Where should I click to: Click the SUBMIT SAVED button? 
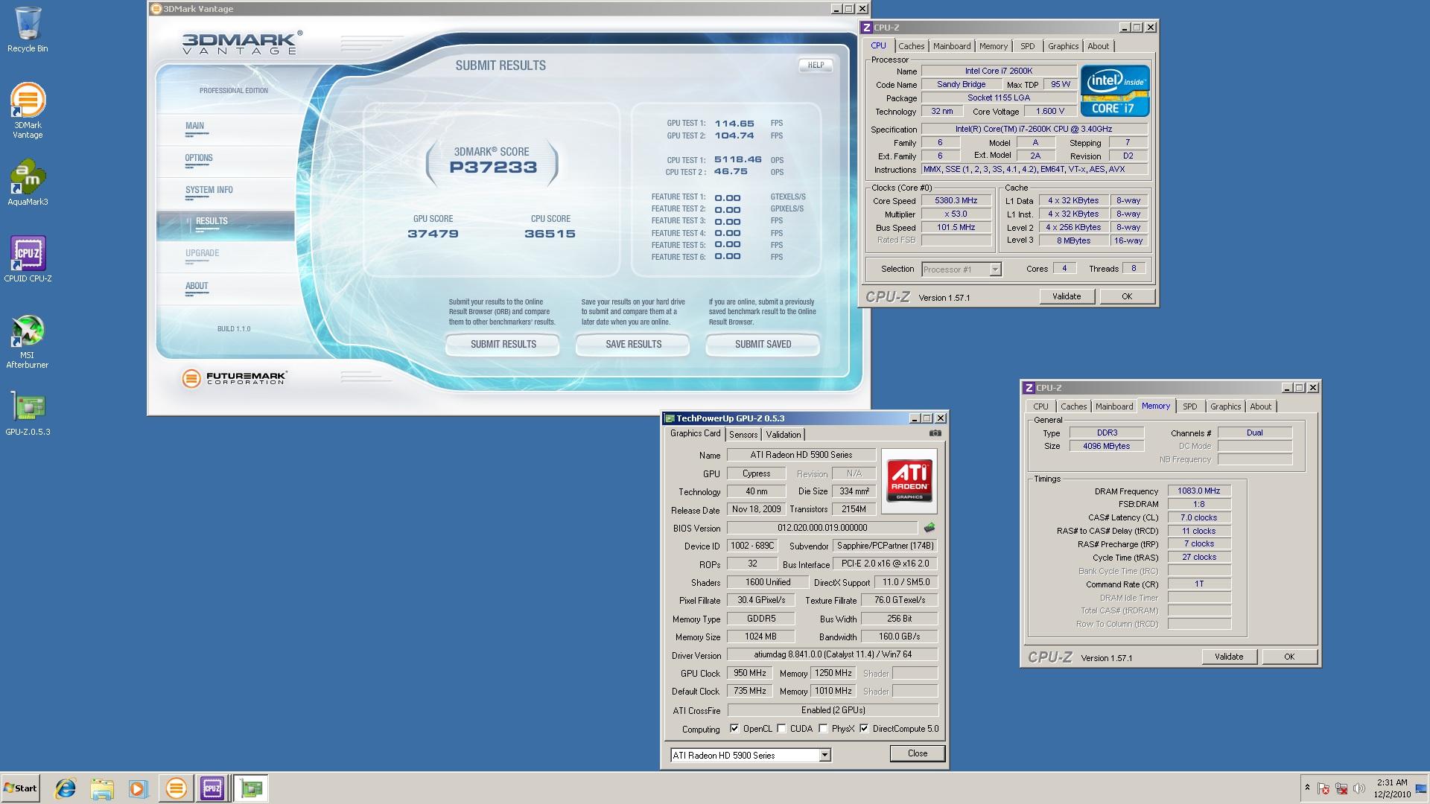[763, 344]
